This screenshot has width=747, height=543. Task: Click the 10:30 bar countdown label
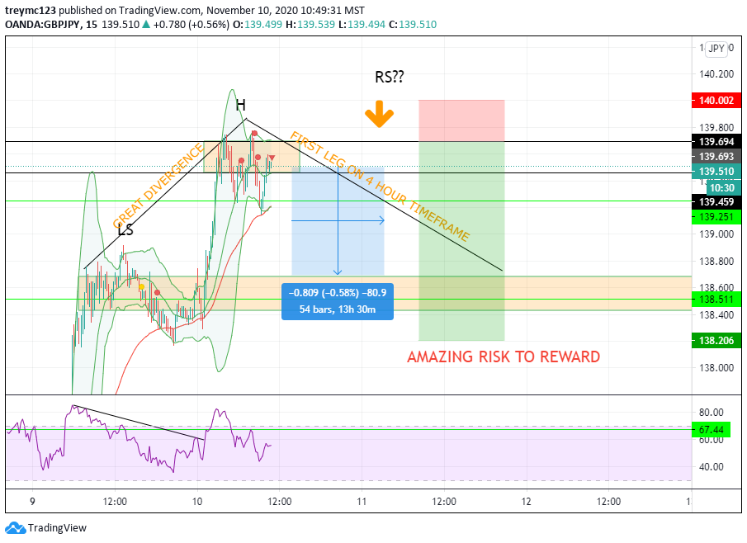click(723, 187)
